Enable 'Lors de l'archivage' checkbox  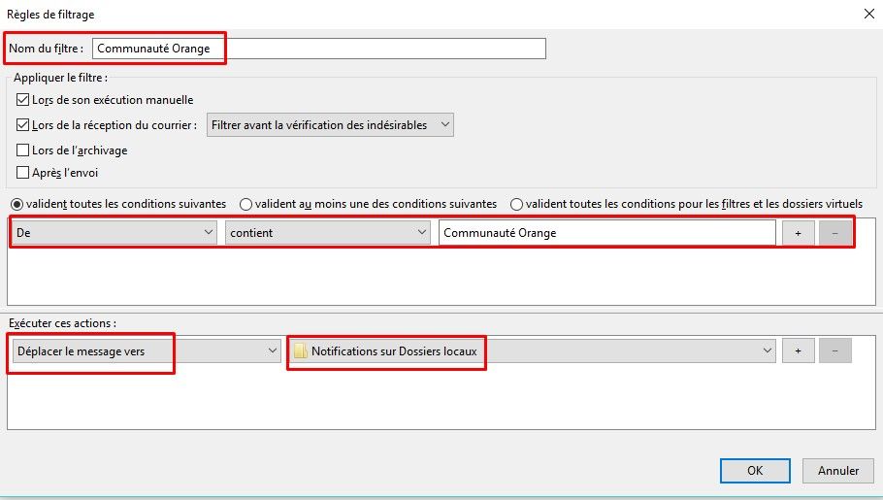pyautogui.click(x=22, y=150)
